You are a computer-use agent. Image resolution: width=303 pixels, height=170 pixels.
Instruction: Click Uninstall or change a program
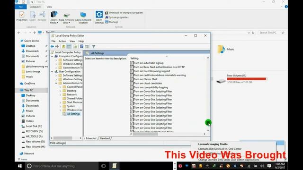point(124,13)
